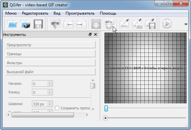Screen dimensions: 191x130
Task: Click vertical scrollbar down arrow in tools panel
Action: coord(93,109)
